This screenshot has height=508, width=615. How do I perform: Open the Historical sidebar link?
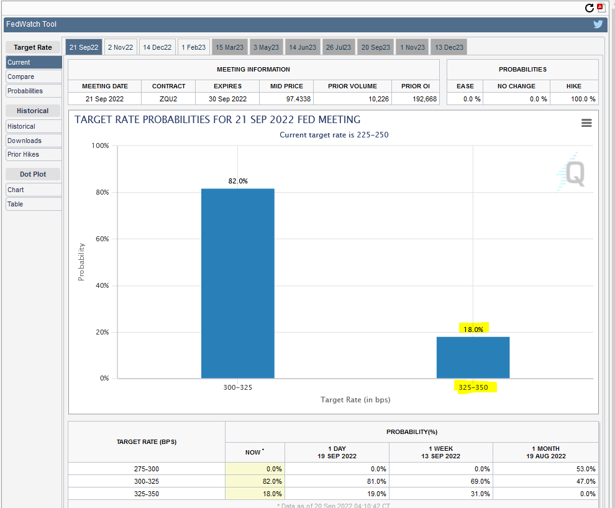click(x=34, y=126)
